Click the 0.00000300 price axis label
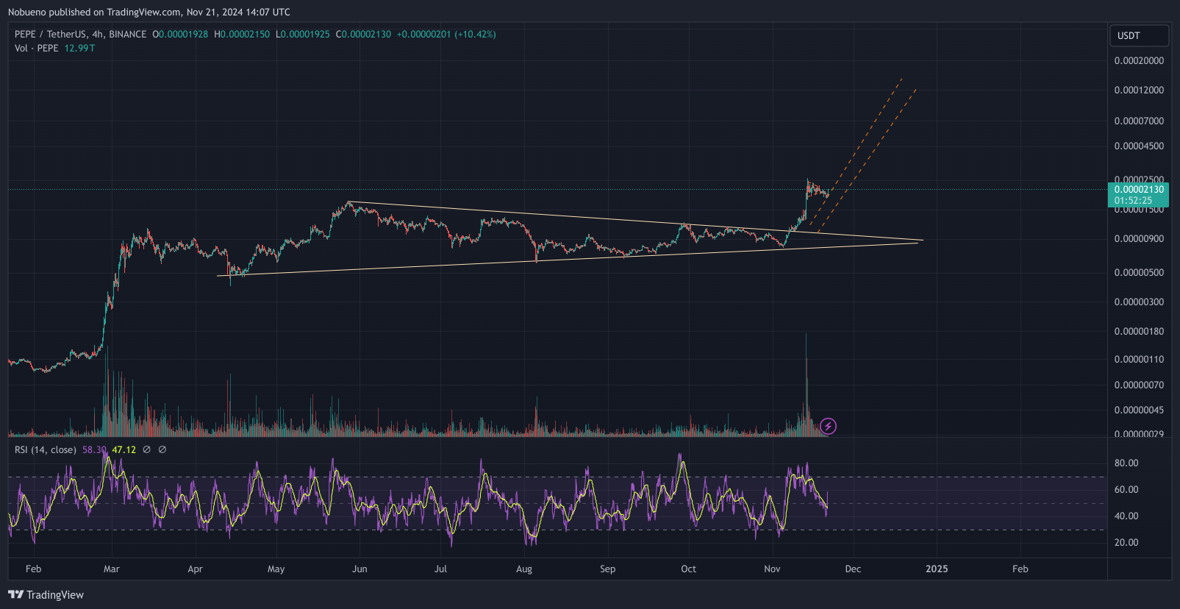Viewport: 1180px width, 609px height. coord(1139,302)
